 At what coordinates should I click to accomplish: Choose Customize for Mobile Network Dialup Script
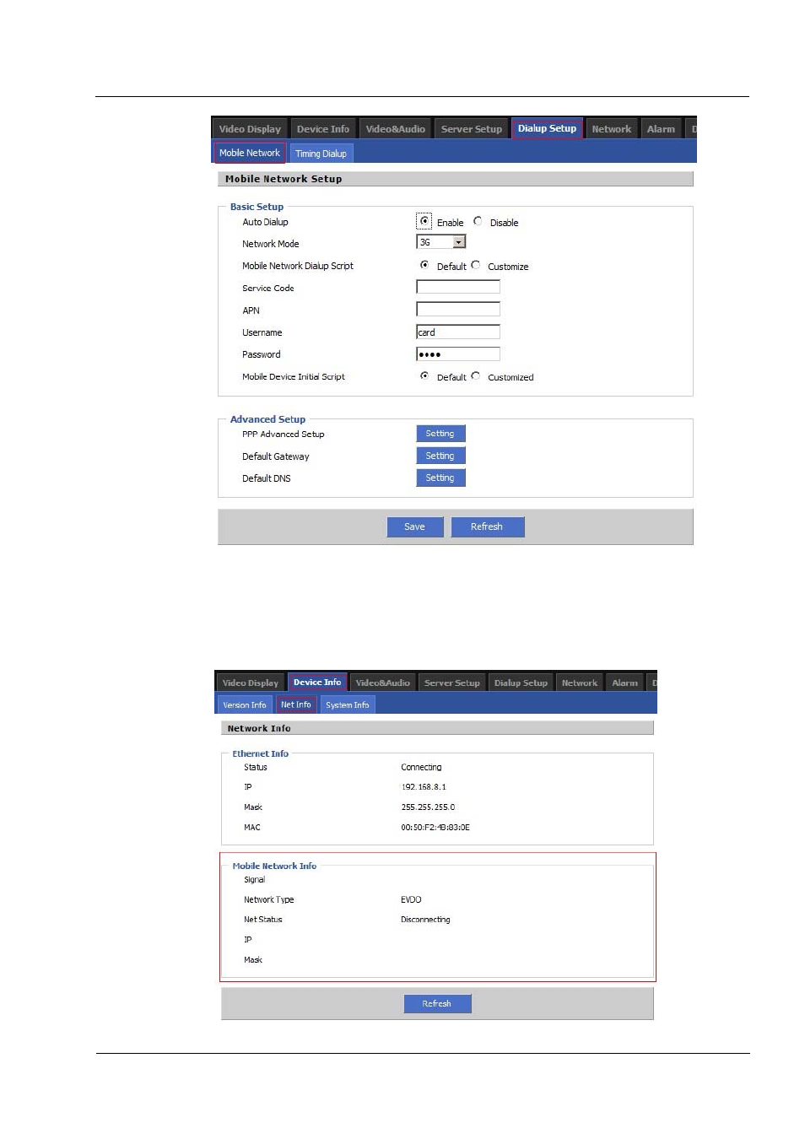point(476,265)
